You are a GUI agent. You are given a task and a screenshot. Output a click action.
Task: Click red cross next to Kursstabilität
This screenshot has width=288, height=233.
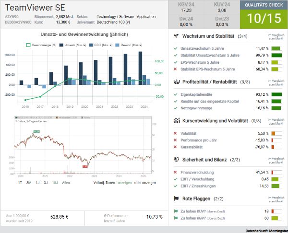pos(175,147)
